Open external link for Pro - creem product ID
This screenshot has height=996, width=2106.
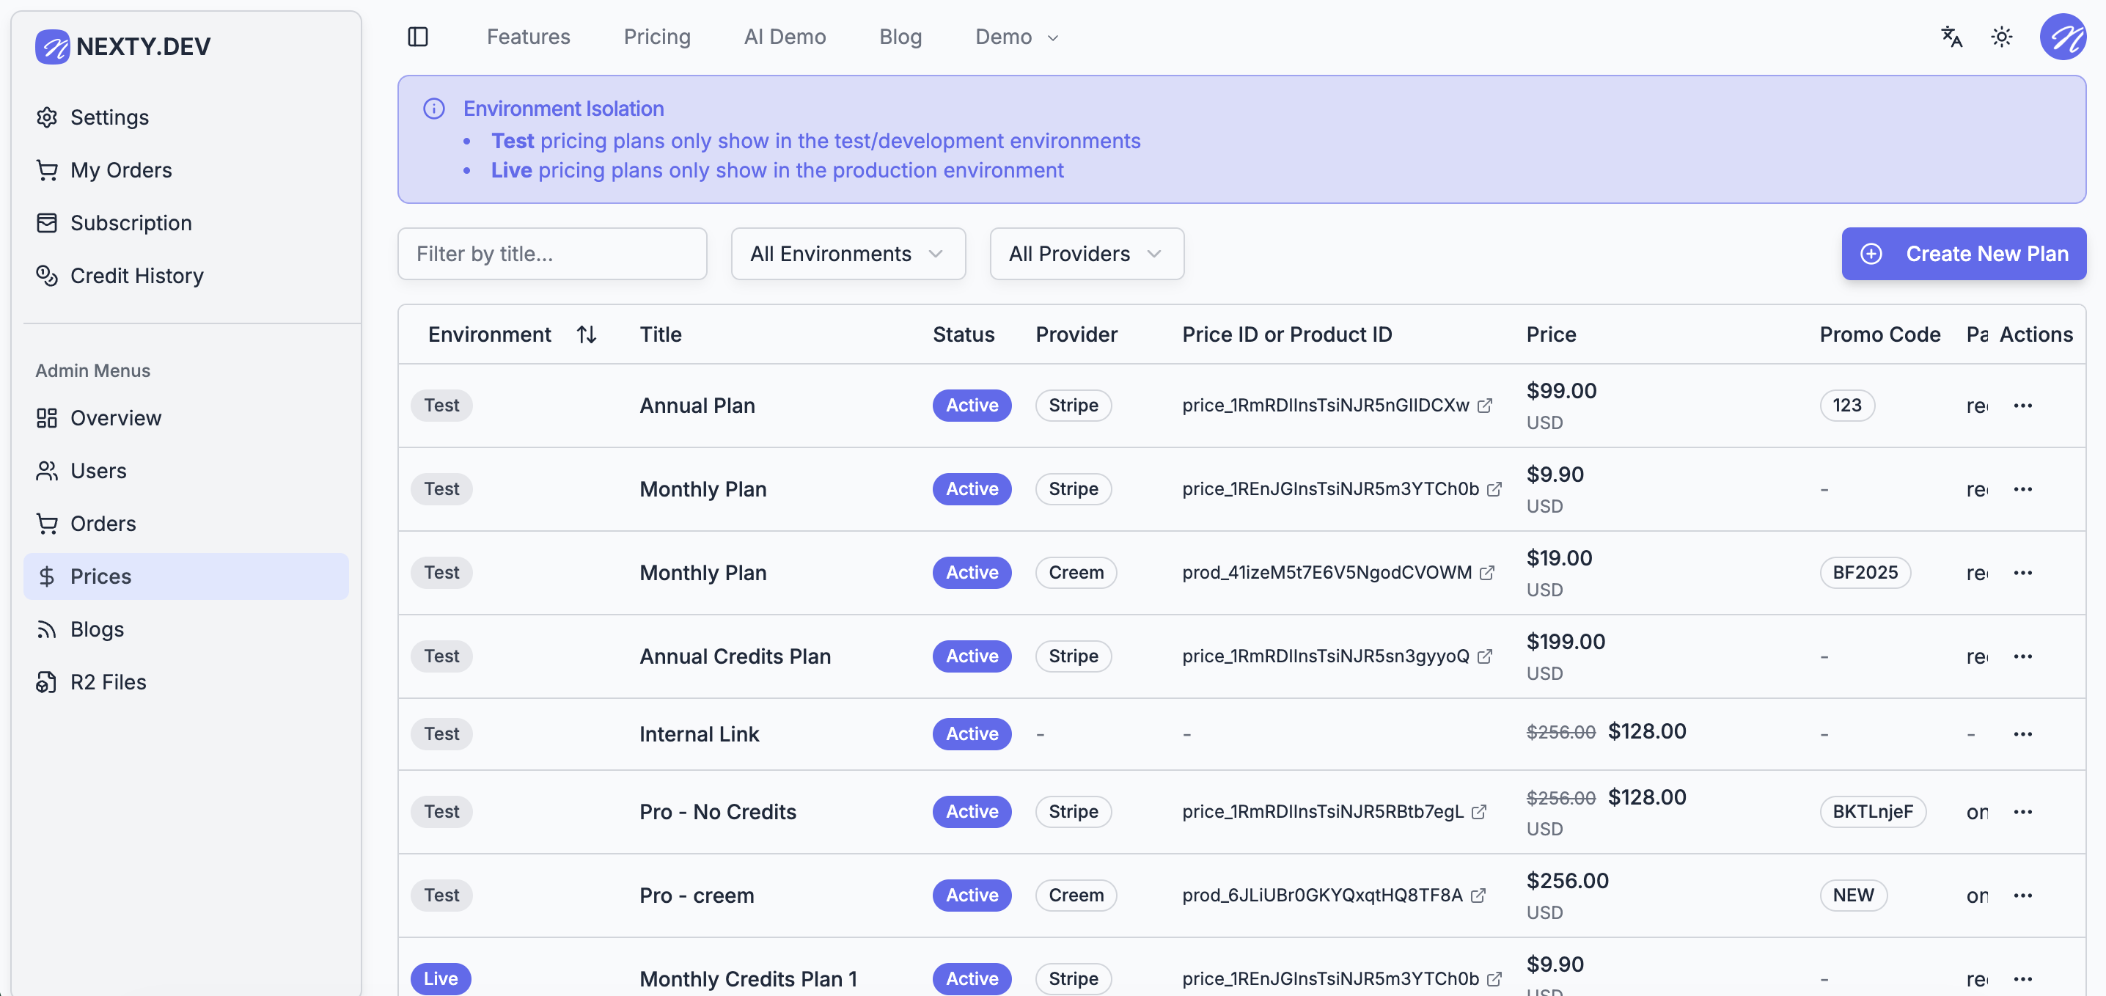pyautogui.click(x=1478, y=896)
